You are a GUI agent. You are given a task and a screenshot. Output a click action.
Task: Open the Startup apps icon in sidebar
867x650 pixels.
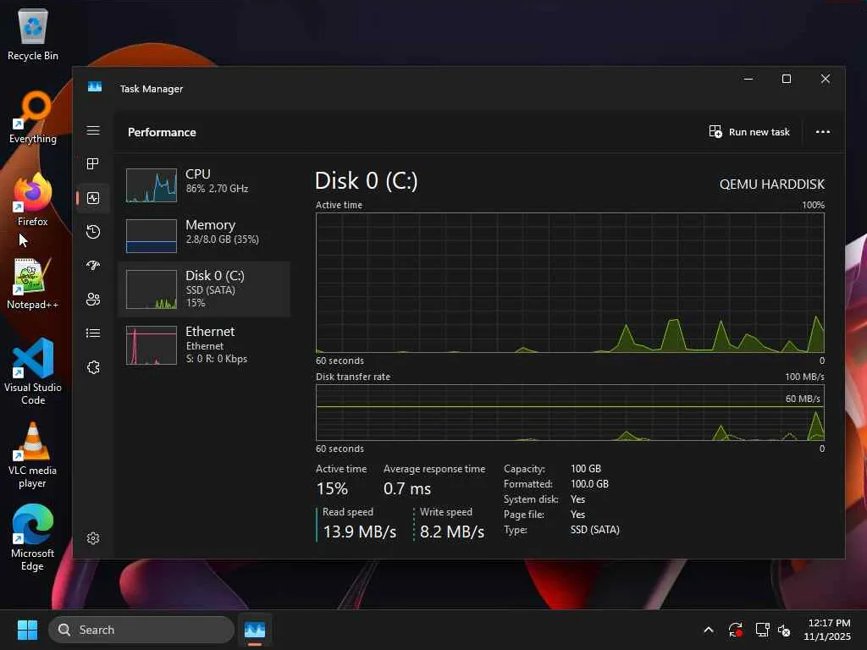click(93, 265)
